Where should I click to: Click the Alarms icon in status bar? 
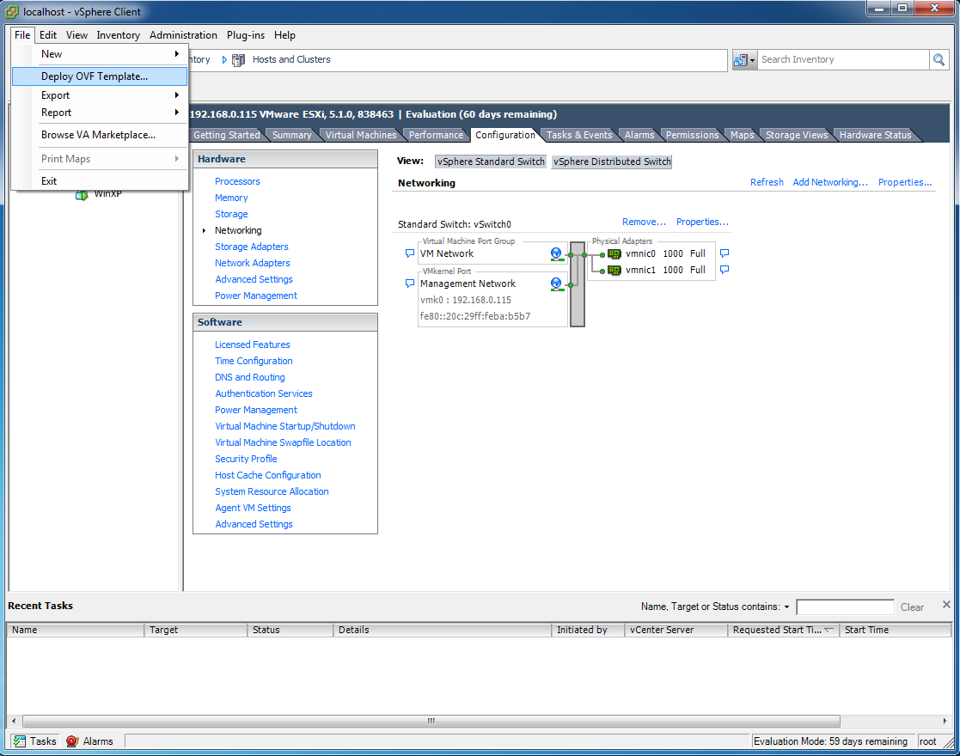coord(72,741)
